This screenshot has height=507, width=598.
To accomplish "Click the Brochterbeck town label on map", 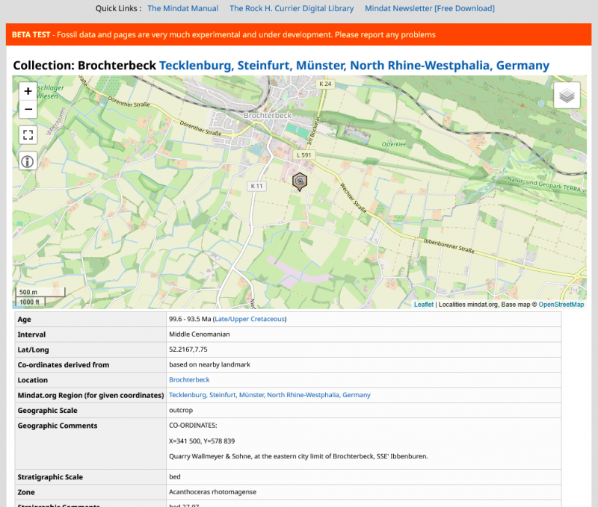I will coord(267,116).
